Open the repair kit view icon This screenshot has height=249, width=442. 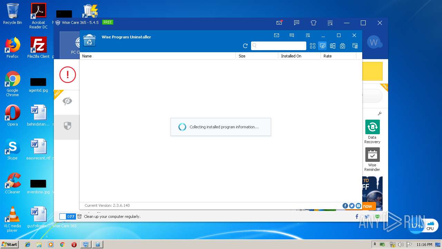(x=343, y=46)
